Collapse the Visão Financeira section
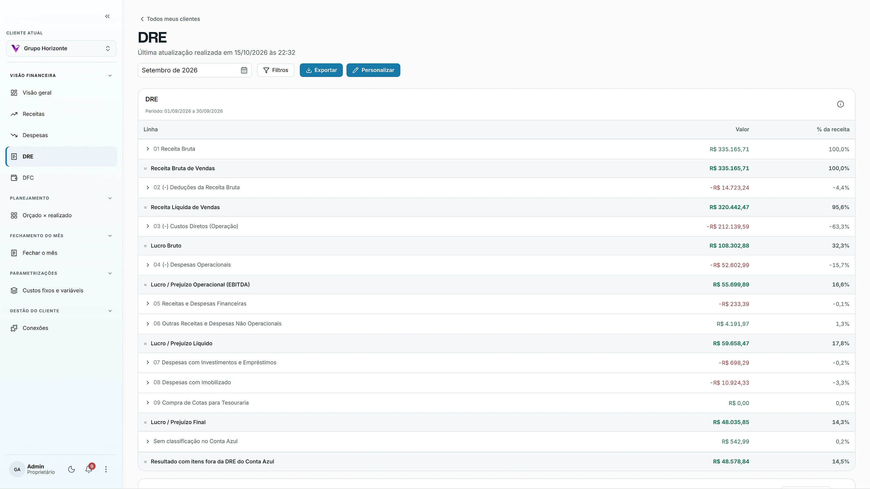The height and width of the screenshot is (489, 870). [110, 75]
